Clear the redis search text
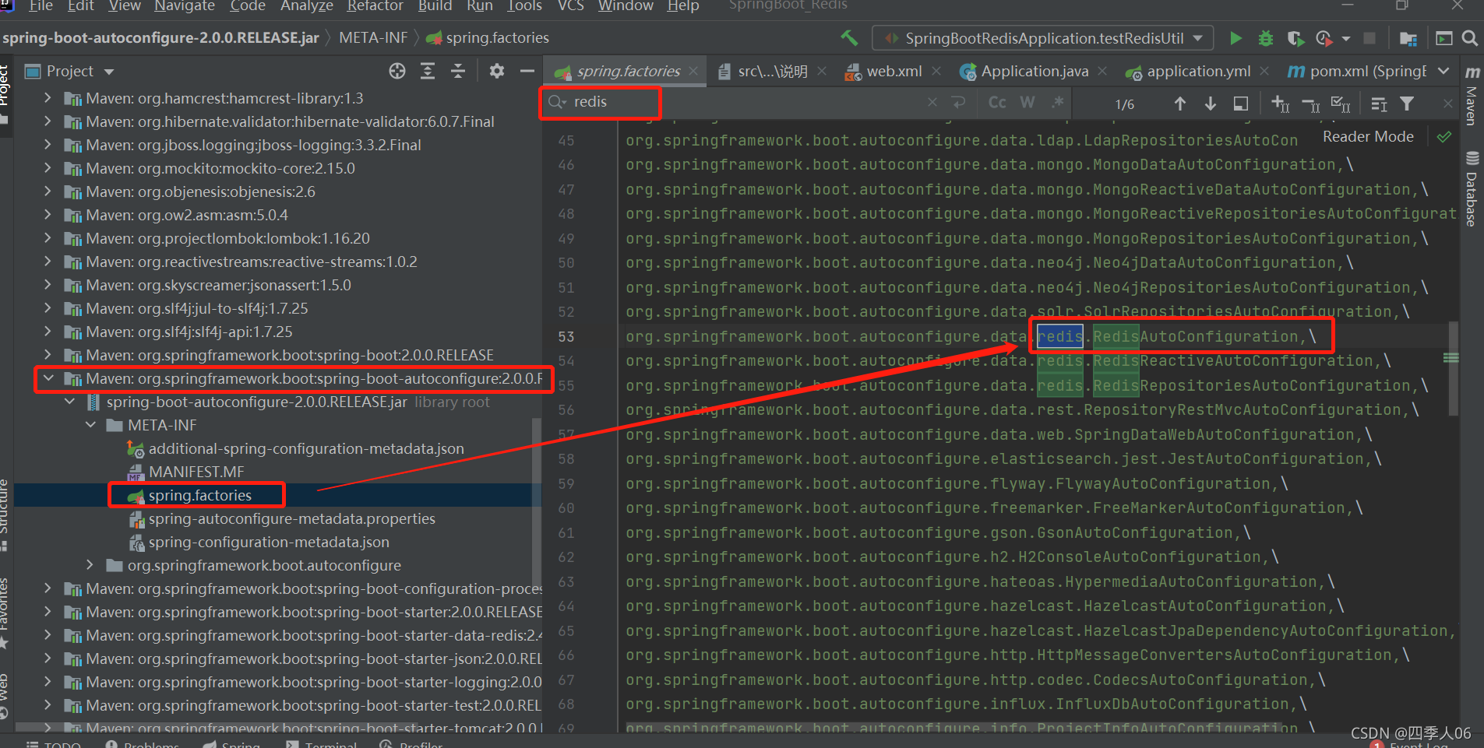 932,102
